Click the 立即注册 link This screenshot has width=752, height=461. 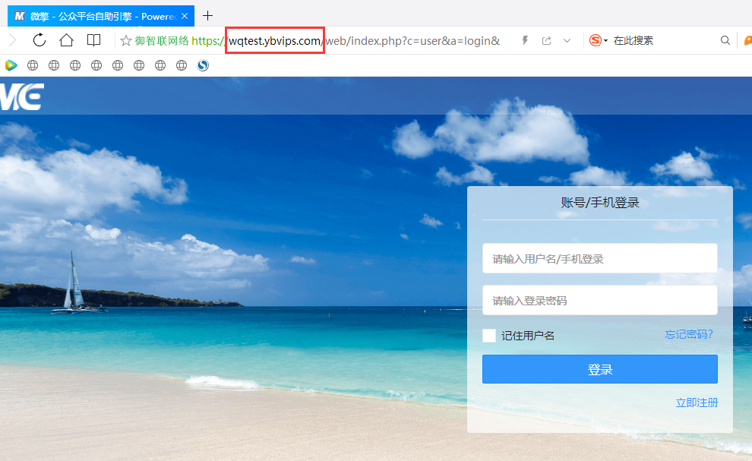[697, 403]
